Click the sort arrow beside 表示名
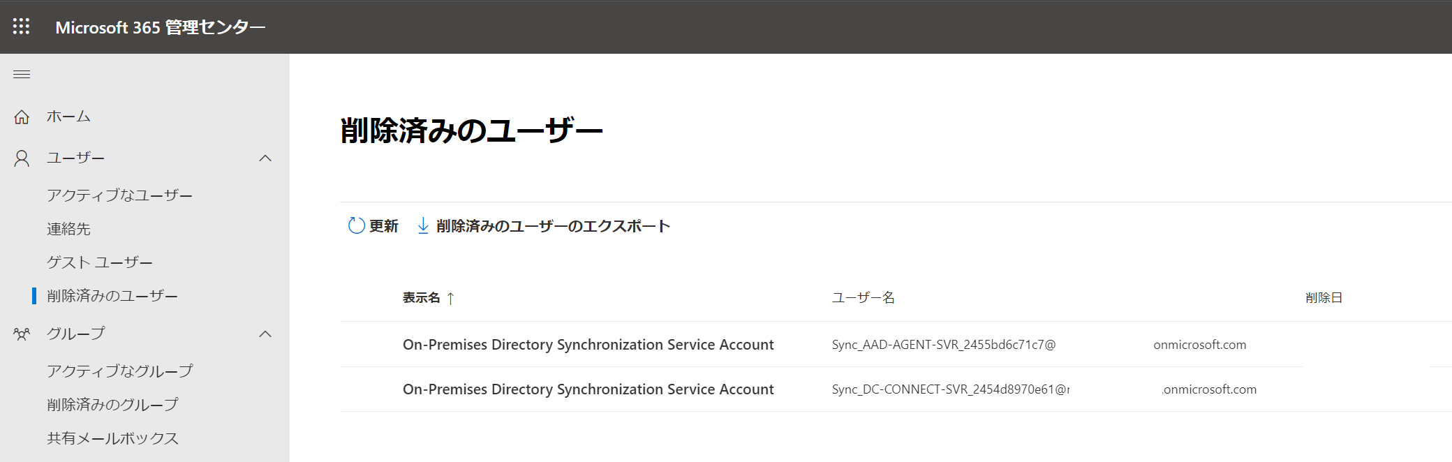 point(451,299)
